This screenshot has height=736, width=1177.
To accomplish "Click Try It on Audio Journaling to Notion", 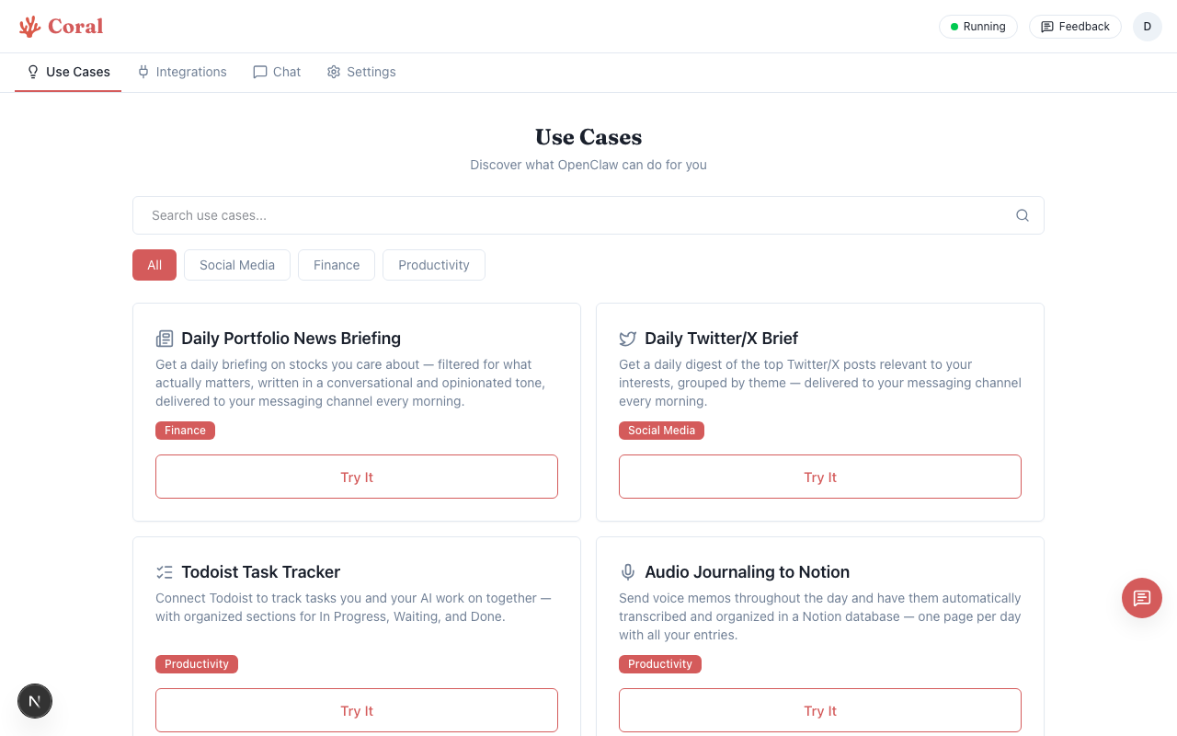I will 819,710.
